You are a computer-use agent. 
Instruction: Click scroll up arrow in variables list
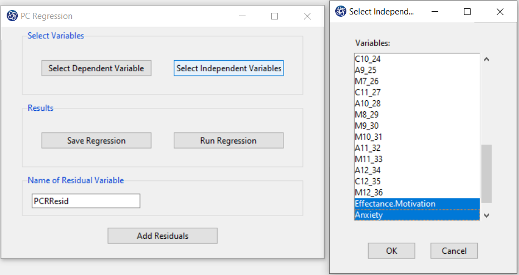click(x=486, y=60)
